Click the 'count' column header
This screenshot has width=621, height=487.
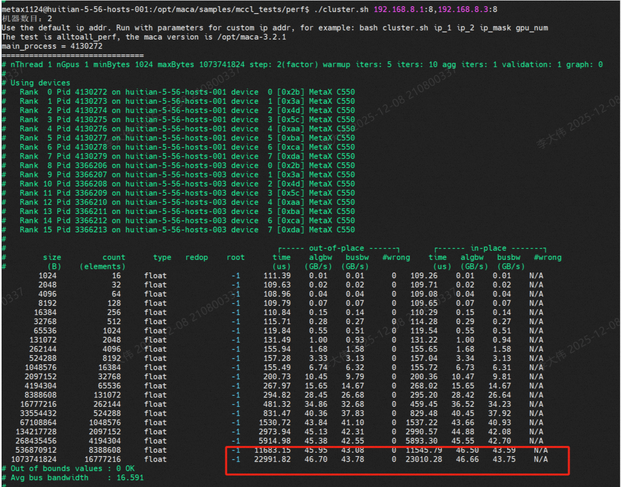coord(114,257)
